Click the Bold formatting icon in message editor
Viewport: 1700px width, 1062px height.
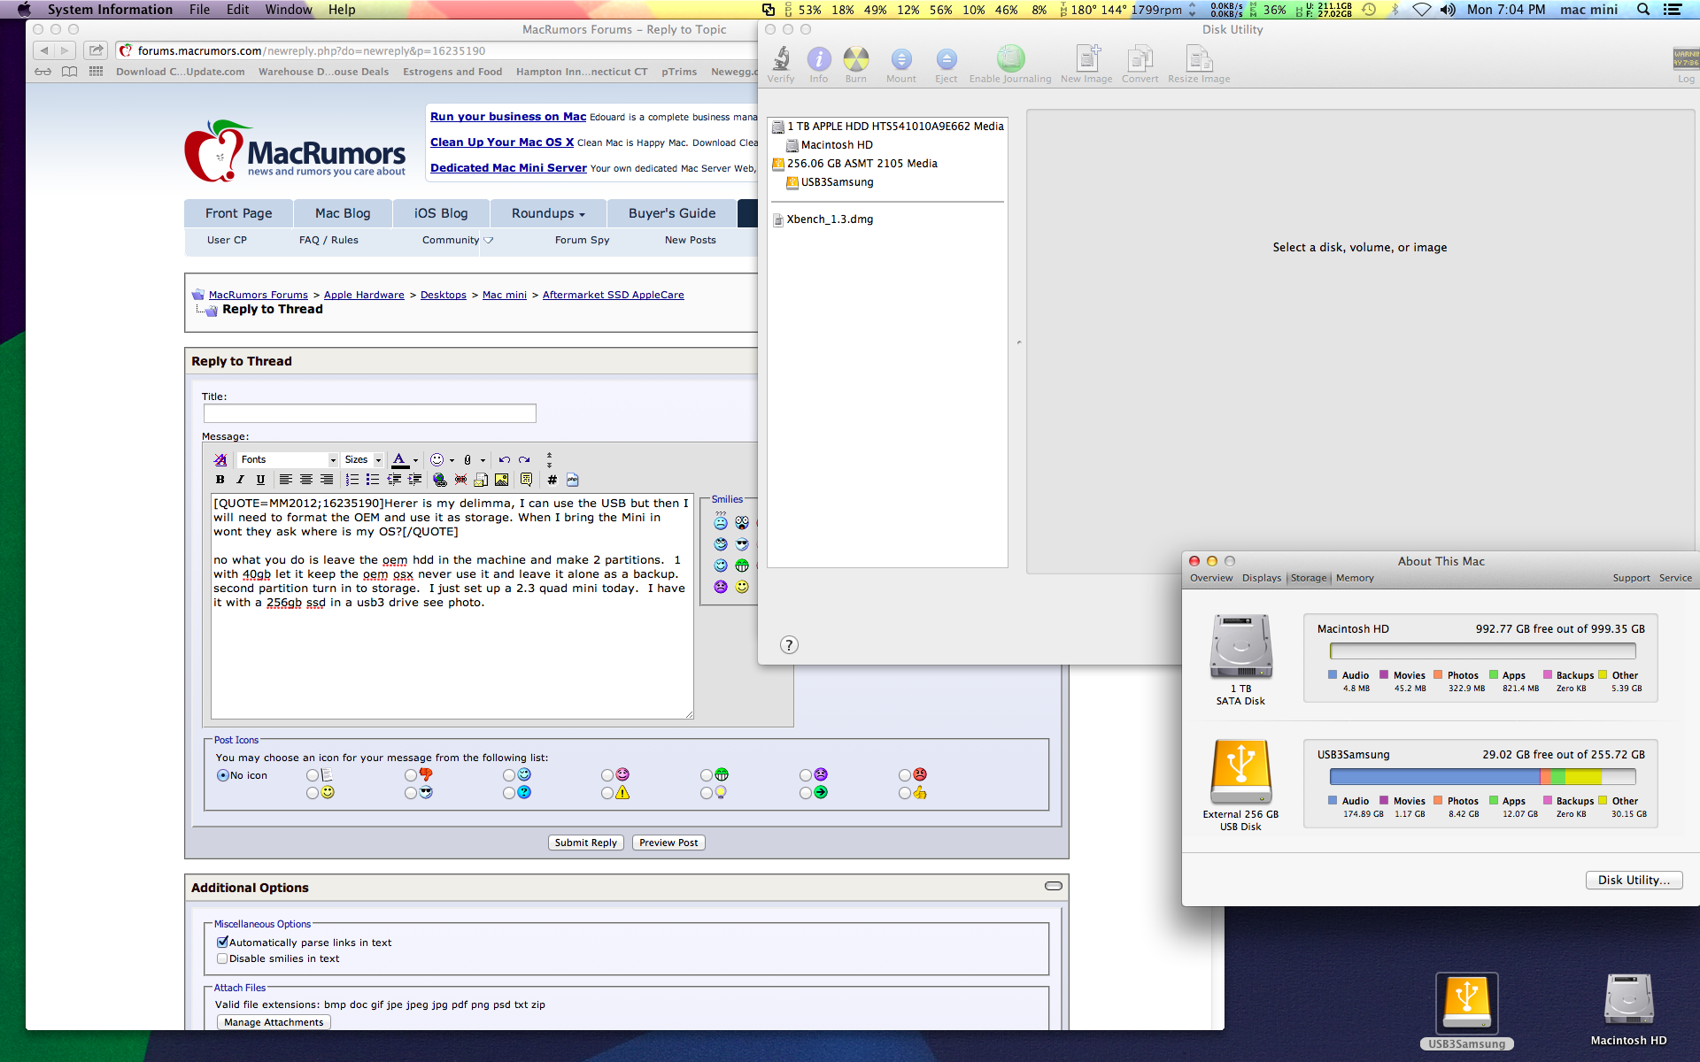tap(220, 480)
